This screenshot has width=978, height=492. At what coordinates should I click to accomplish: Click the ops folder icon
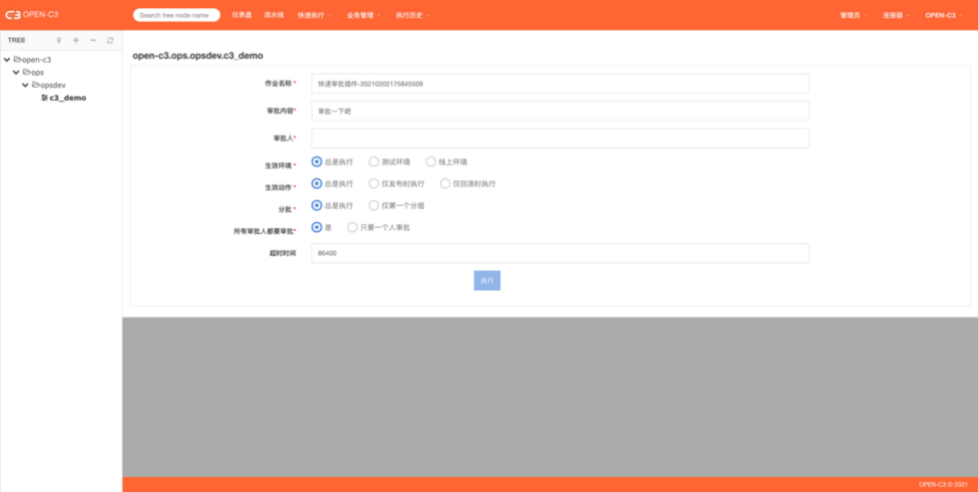(27, 72)
